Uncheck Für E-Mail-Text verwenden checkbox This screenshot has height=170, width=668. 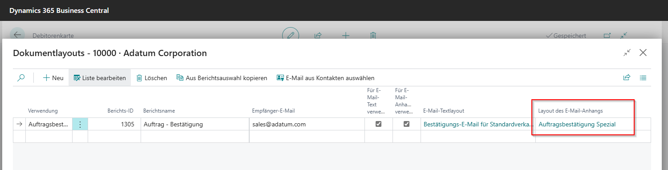pyautogui.click(x=379, y=124)
